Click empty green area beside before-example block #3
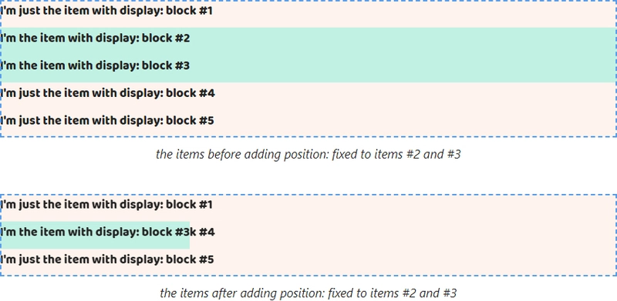Screen dimensions: 617x301 (401, 68)
